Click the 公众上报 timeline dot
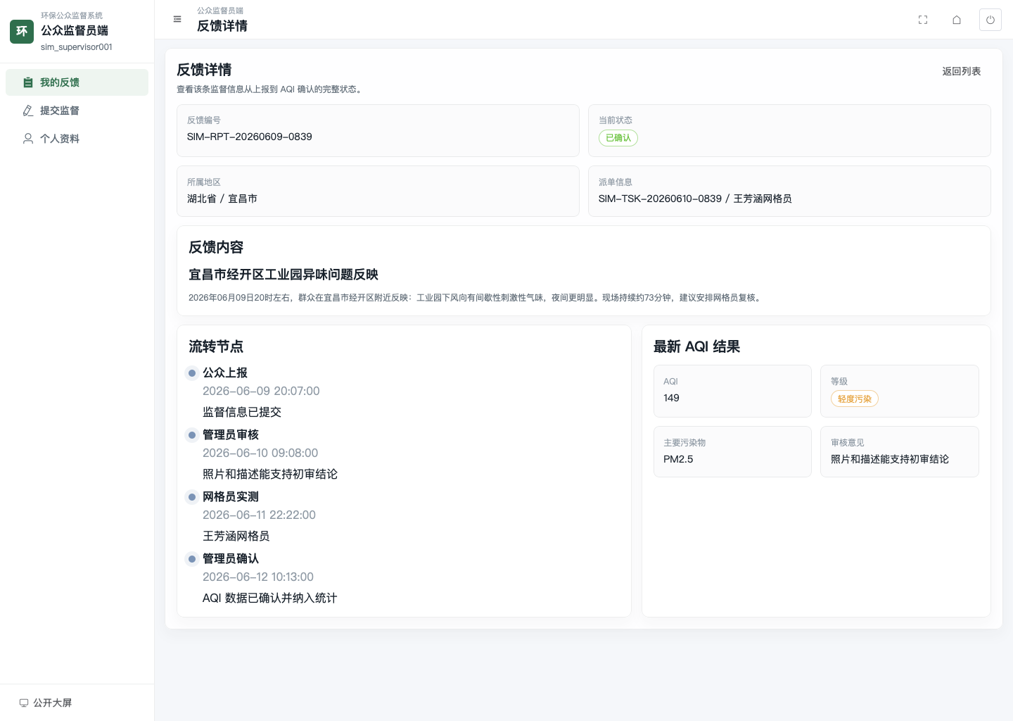Viewport: 1013px width, 721px height. (x=192, y=373)
